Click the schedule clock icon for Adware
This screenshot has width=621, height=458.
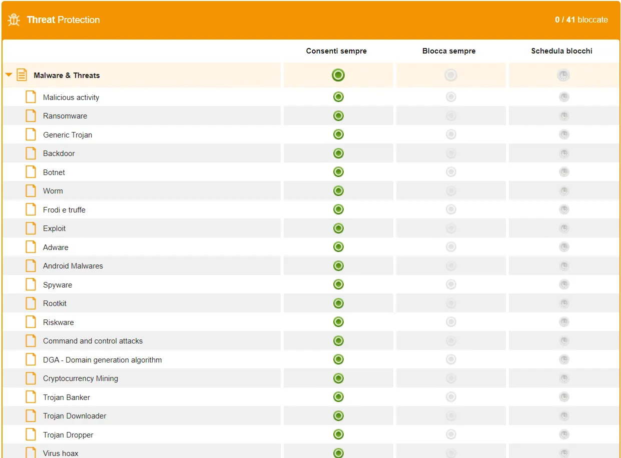click(564, 247)
